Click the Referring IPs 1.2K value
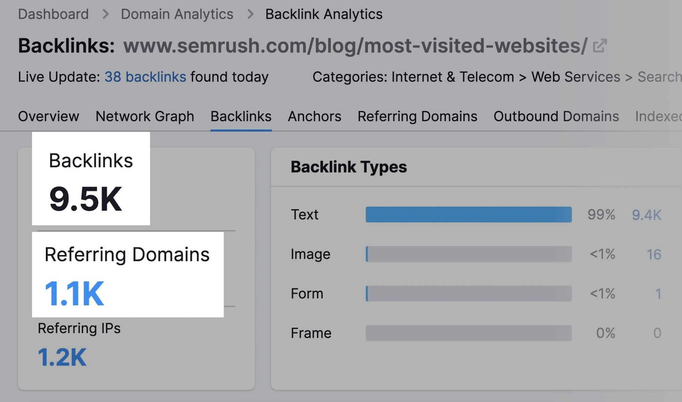682x402 pixels. [x=62, y=357]
